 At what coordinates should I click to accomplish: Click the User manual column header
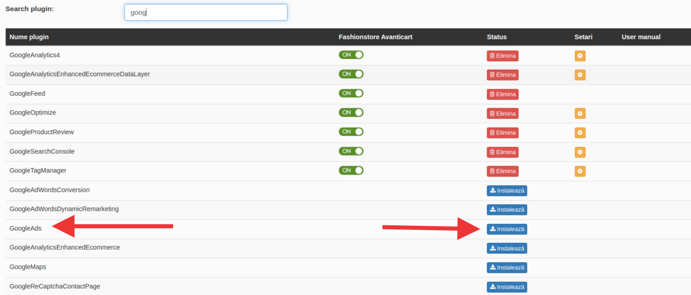click(641, 37)
